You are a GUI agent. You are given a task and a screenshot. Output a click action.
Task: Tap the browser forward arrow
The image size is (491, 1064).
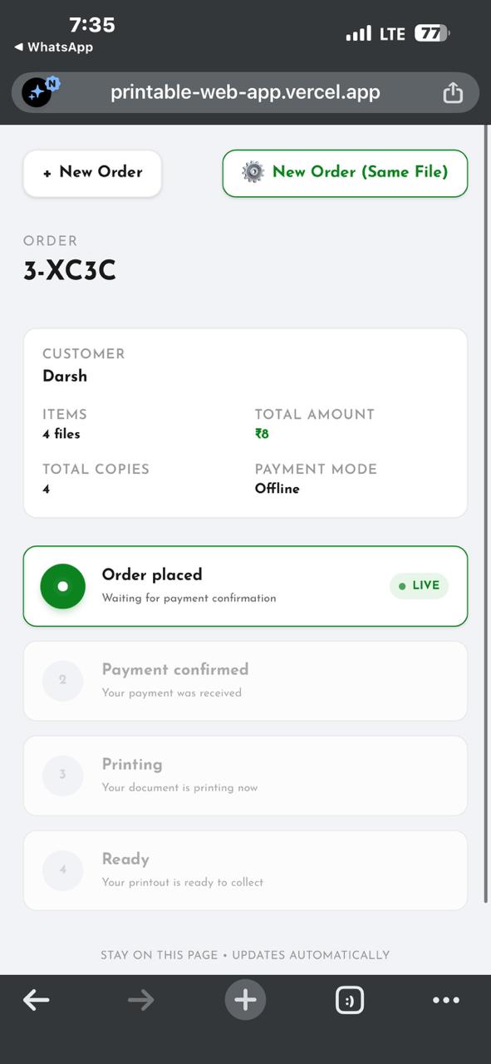click(141, 1000)
